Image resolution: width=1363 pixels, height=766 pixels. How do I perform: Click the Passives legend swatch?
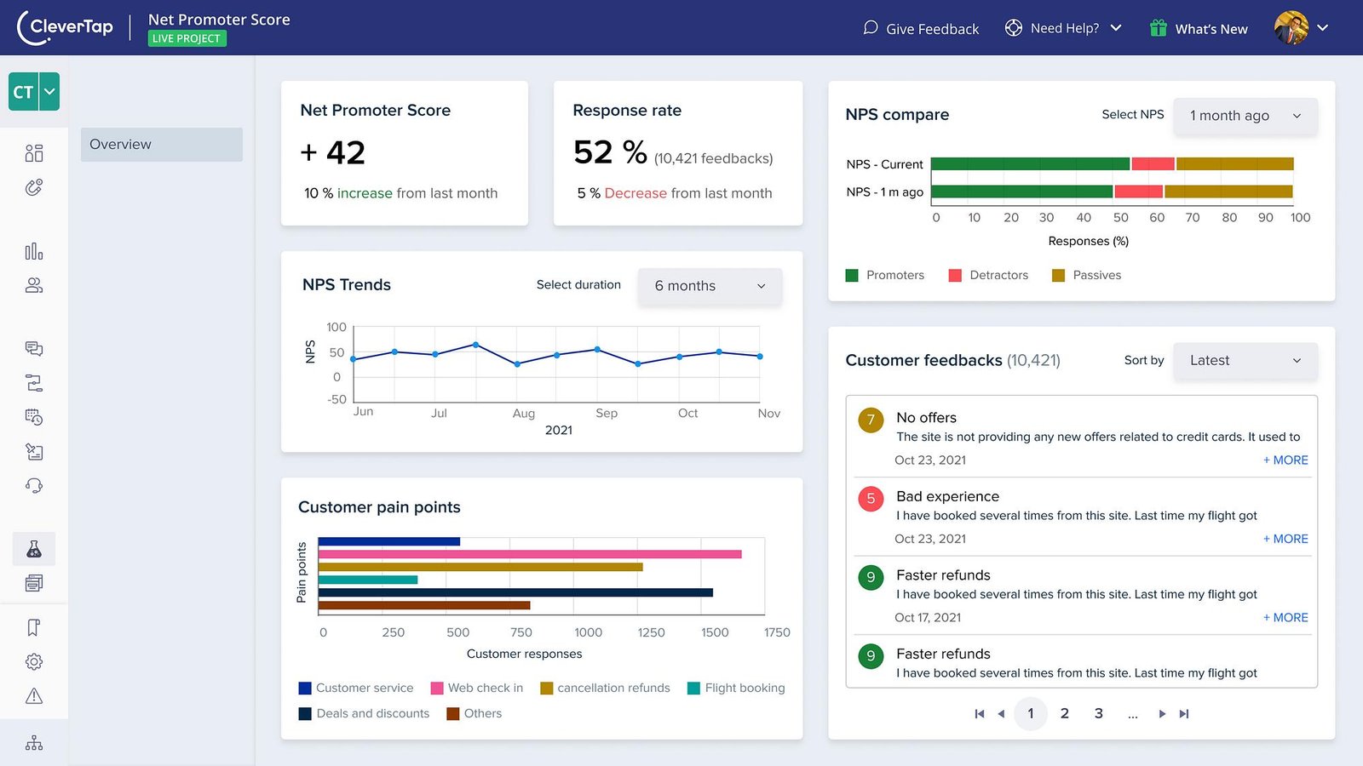click(1058, 276)
